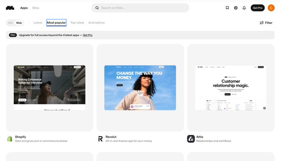The image size is (281, 161).
Task: Click the Attio app logo icon
Action: tap(191, 139)
